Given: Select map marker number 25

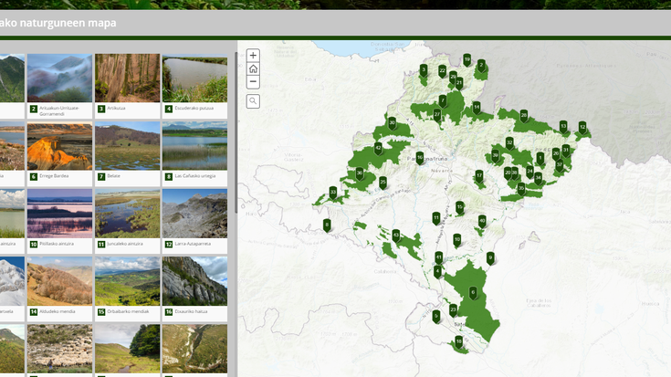Looking at the screenshot, I should click(383, 183).
